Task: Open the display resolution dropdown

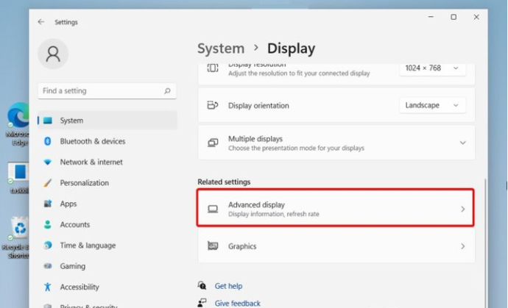Action: coord(432,68)
